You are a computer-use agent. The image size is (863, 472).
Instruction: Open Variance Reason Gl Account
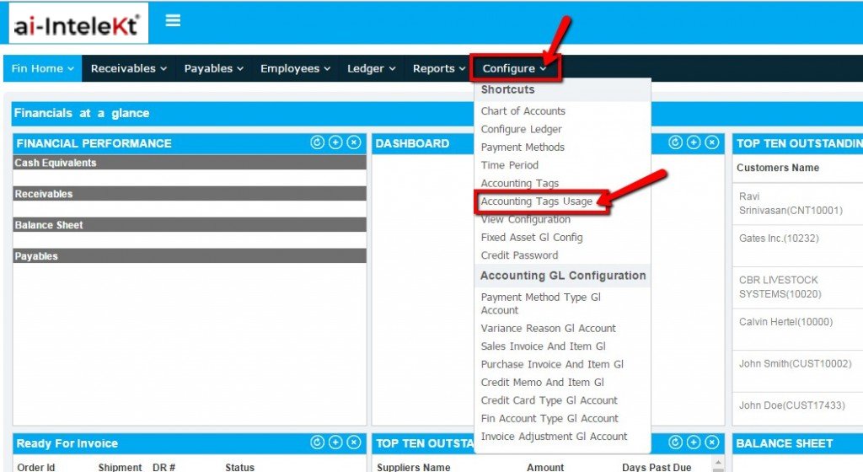pos(548,329)
